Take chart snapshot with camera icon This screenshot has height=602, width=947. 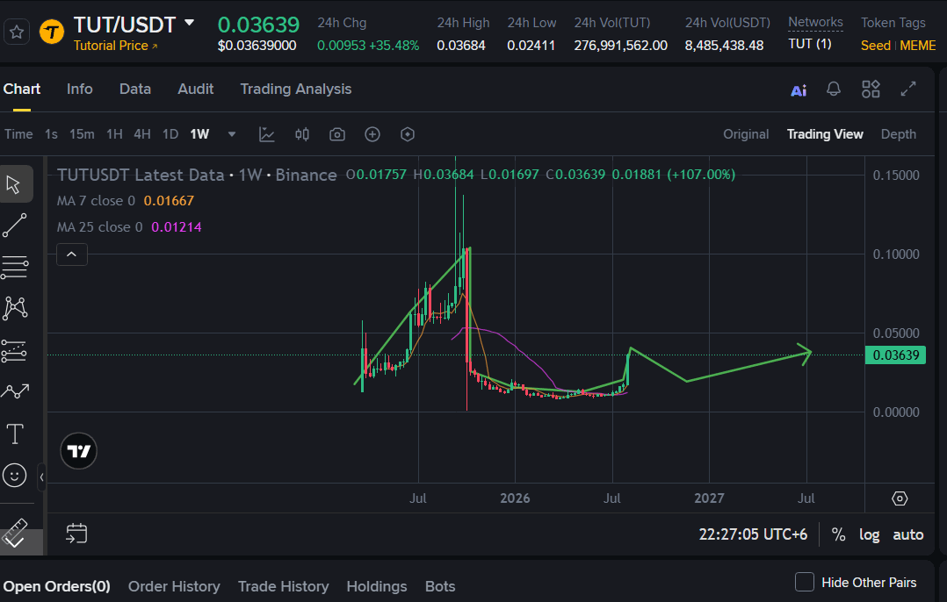click(x=337, y=134)
